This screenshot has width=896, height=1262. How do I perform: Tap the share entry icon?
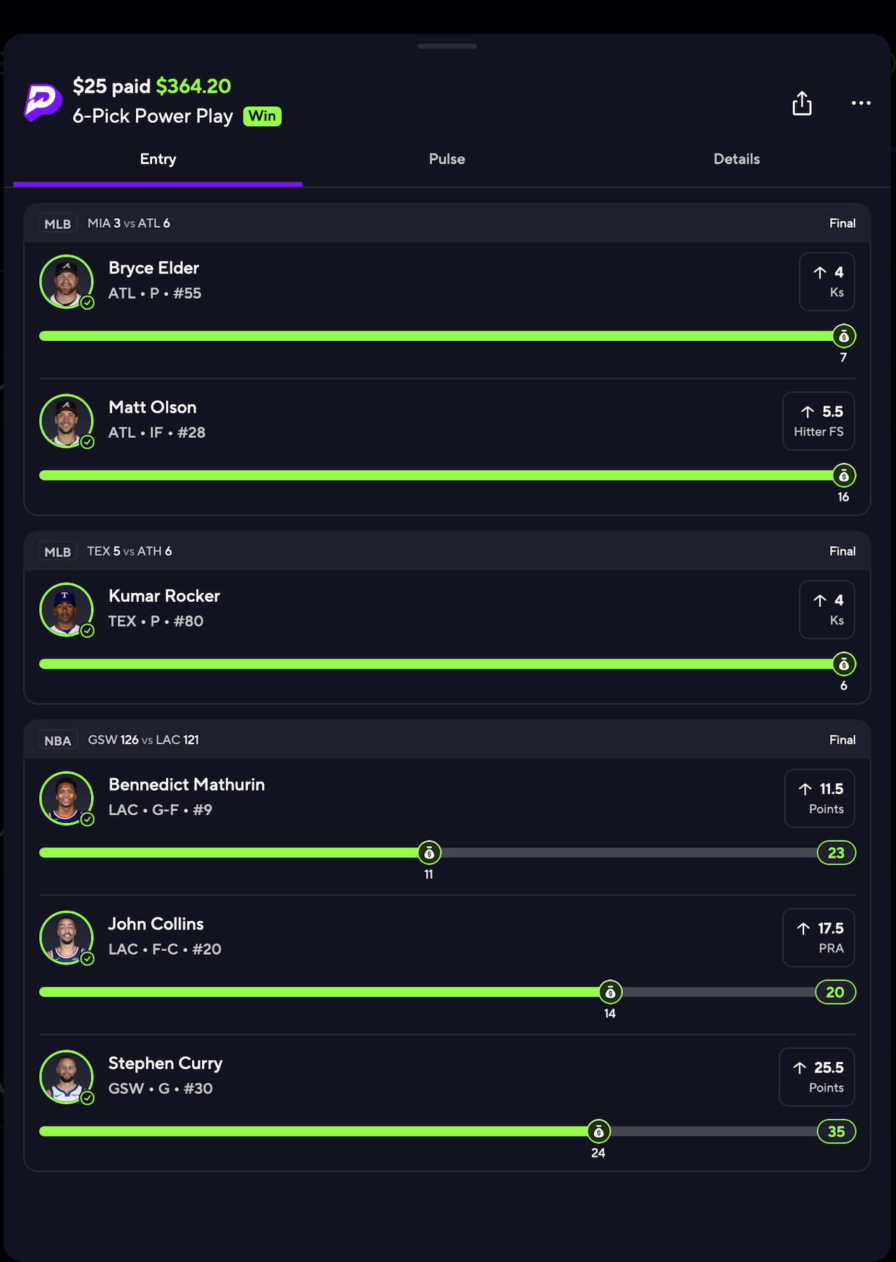pyautogui.click(x=802, y=103)
